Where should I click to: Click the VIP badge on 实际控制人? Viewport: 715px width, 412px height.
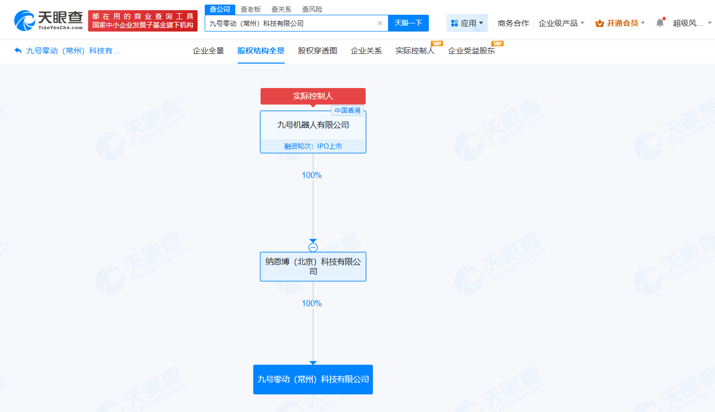pyautogui.click(x=437, y=45)
